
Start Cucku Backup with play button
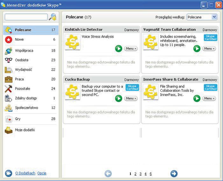click(119, 98)
